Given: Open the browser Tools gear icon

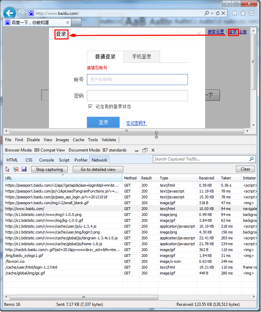Looking at the screenshot, I should [x=251, y=13].
